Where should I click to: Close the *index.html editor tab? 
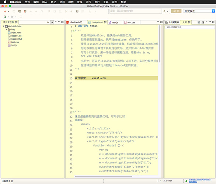tap(105, 22)
